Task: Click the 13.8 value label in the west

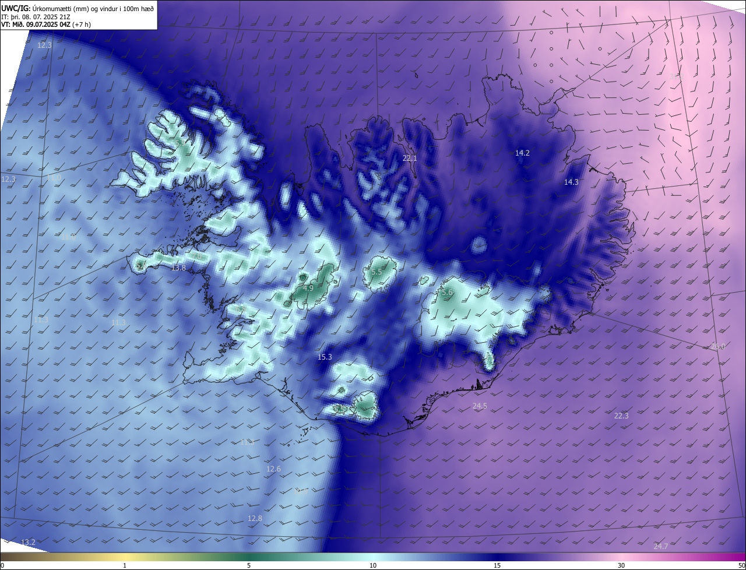Action: click(x=178, y=268)
